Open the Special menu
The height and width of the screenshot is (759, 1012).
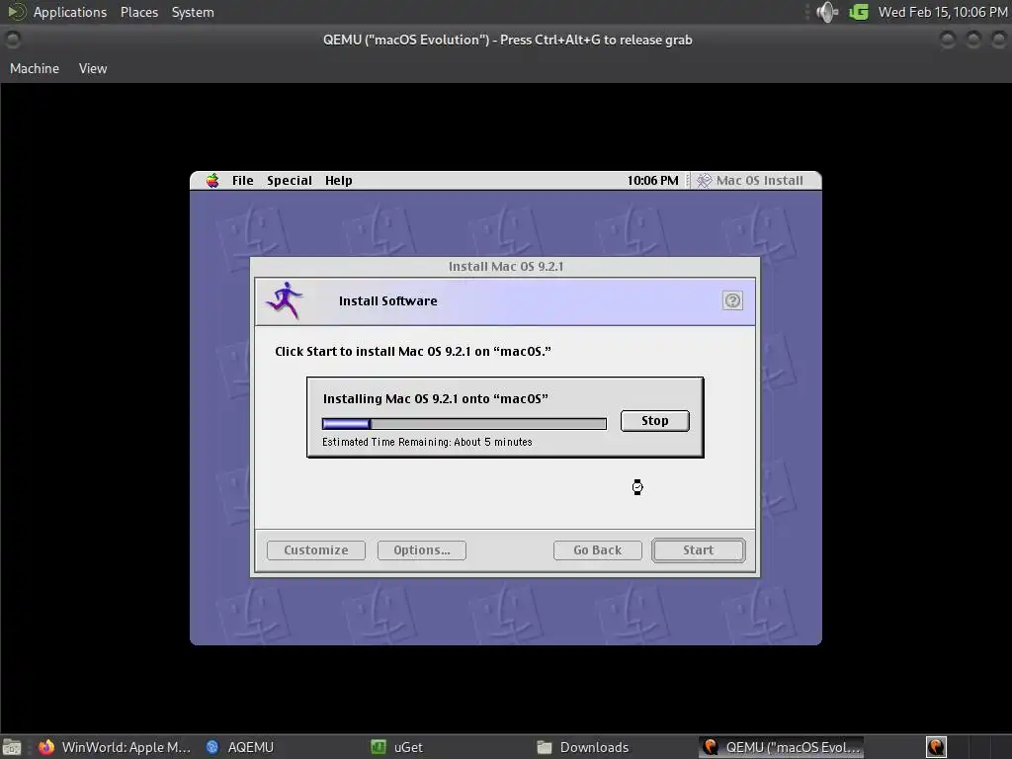click(290, 181)
